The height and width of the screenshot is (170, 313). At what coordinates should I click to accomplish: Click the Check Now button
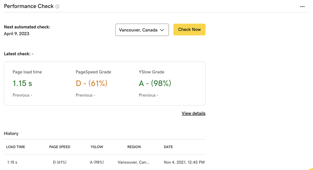(x=189, y=30)
